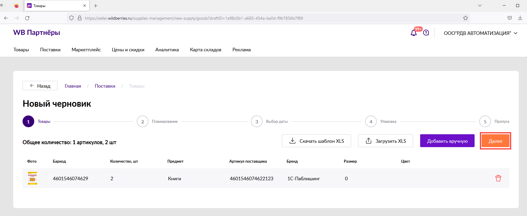Open the notifications bell icon
The width and height of the screenshot is (527, 216).
tap(413, 33)
